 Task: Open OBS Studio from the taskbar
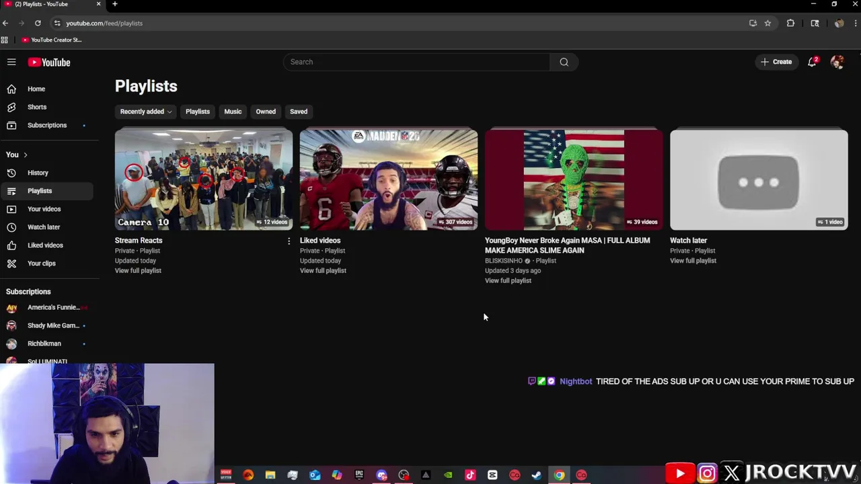coord(404,475)
